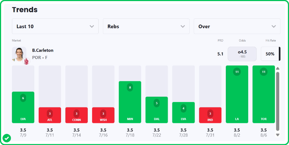Viewport: 289px width, 145px height.
Task: Open the Over dropdown
Action: point(237,26)
